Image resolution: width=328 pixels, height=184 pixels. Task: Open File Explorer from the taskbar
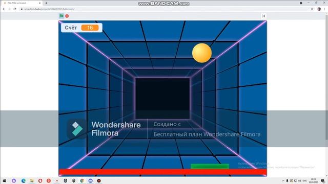(32, 180)
